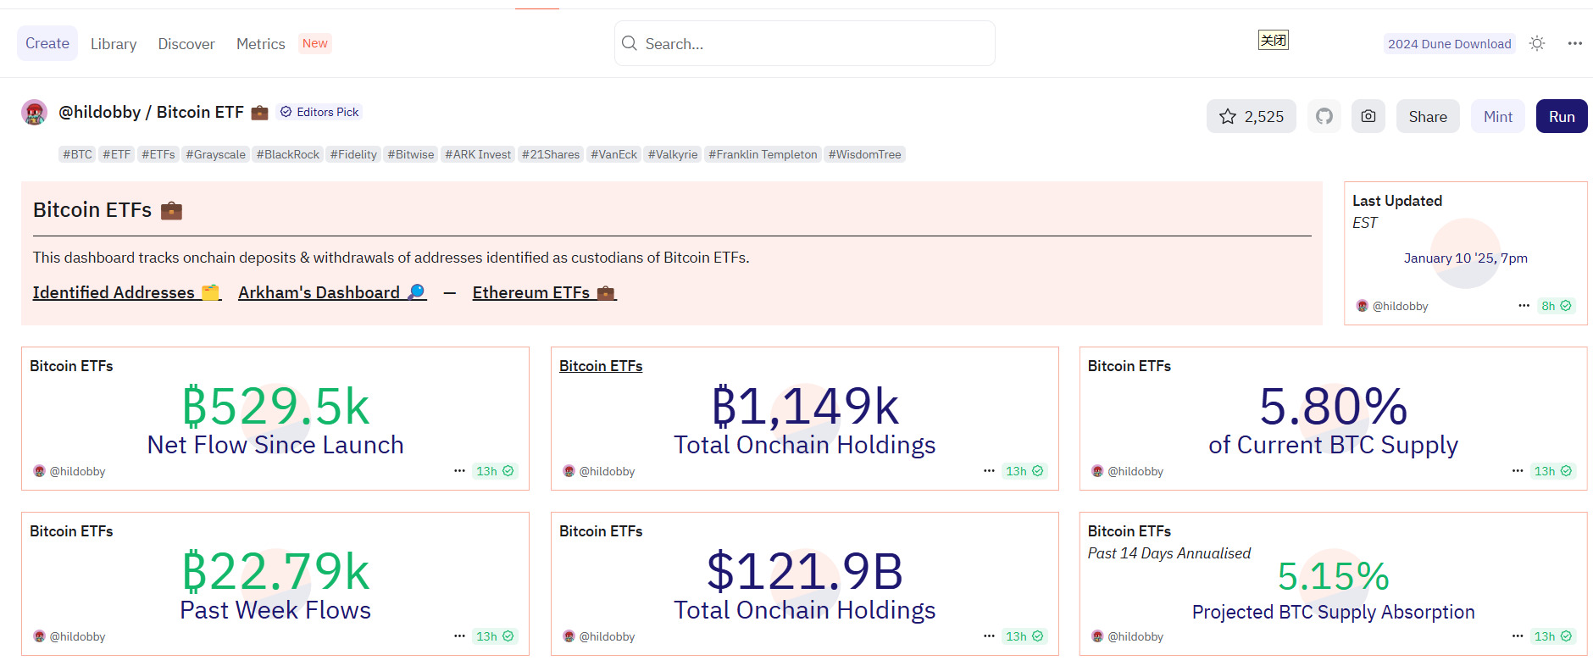Click the camera screenshot icon
This screenshot has width=1593, height=666.
(x=1368, y=117)
